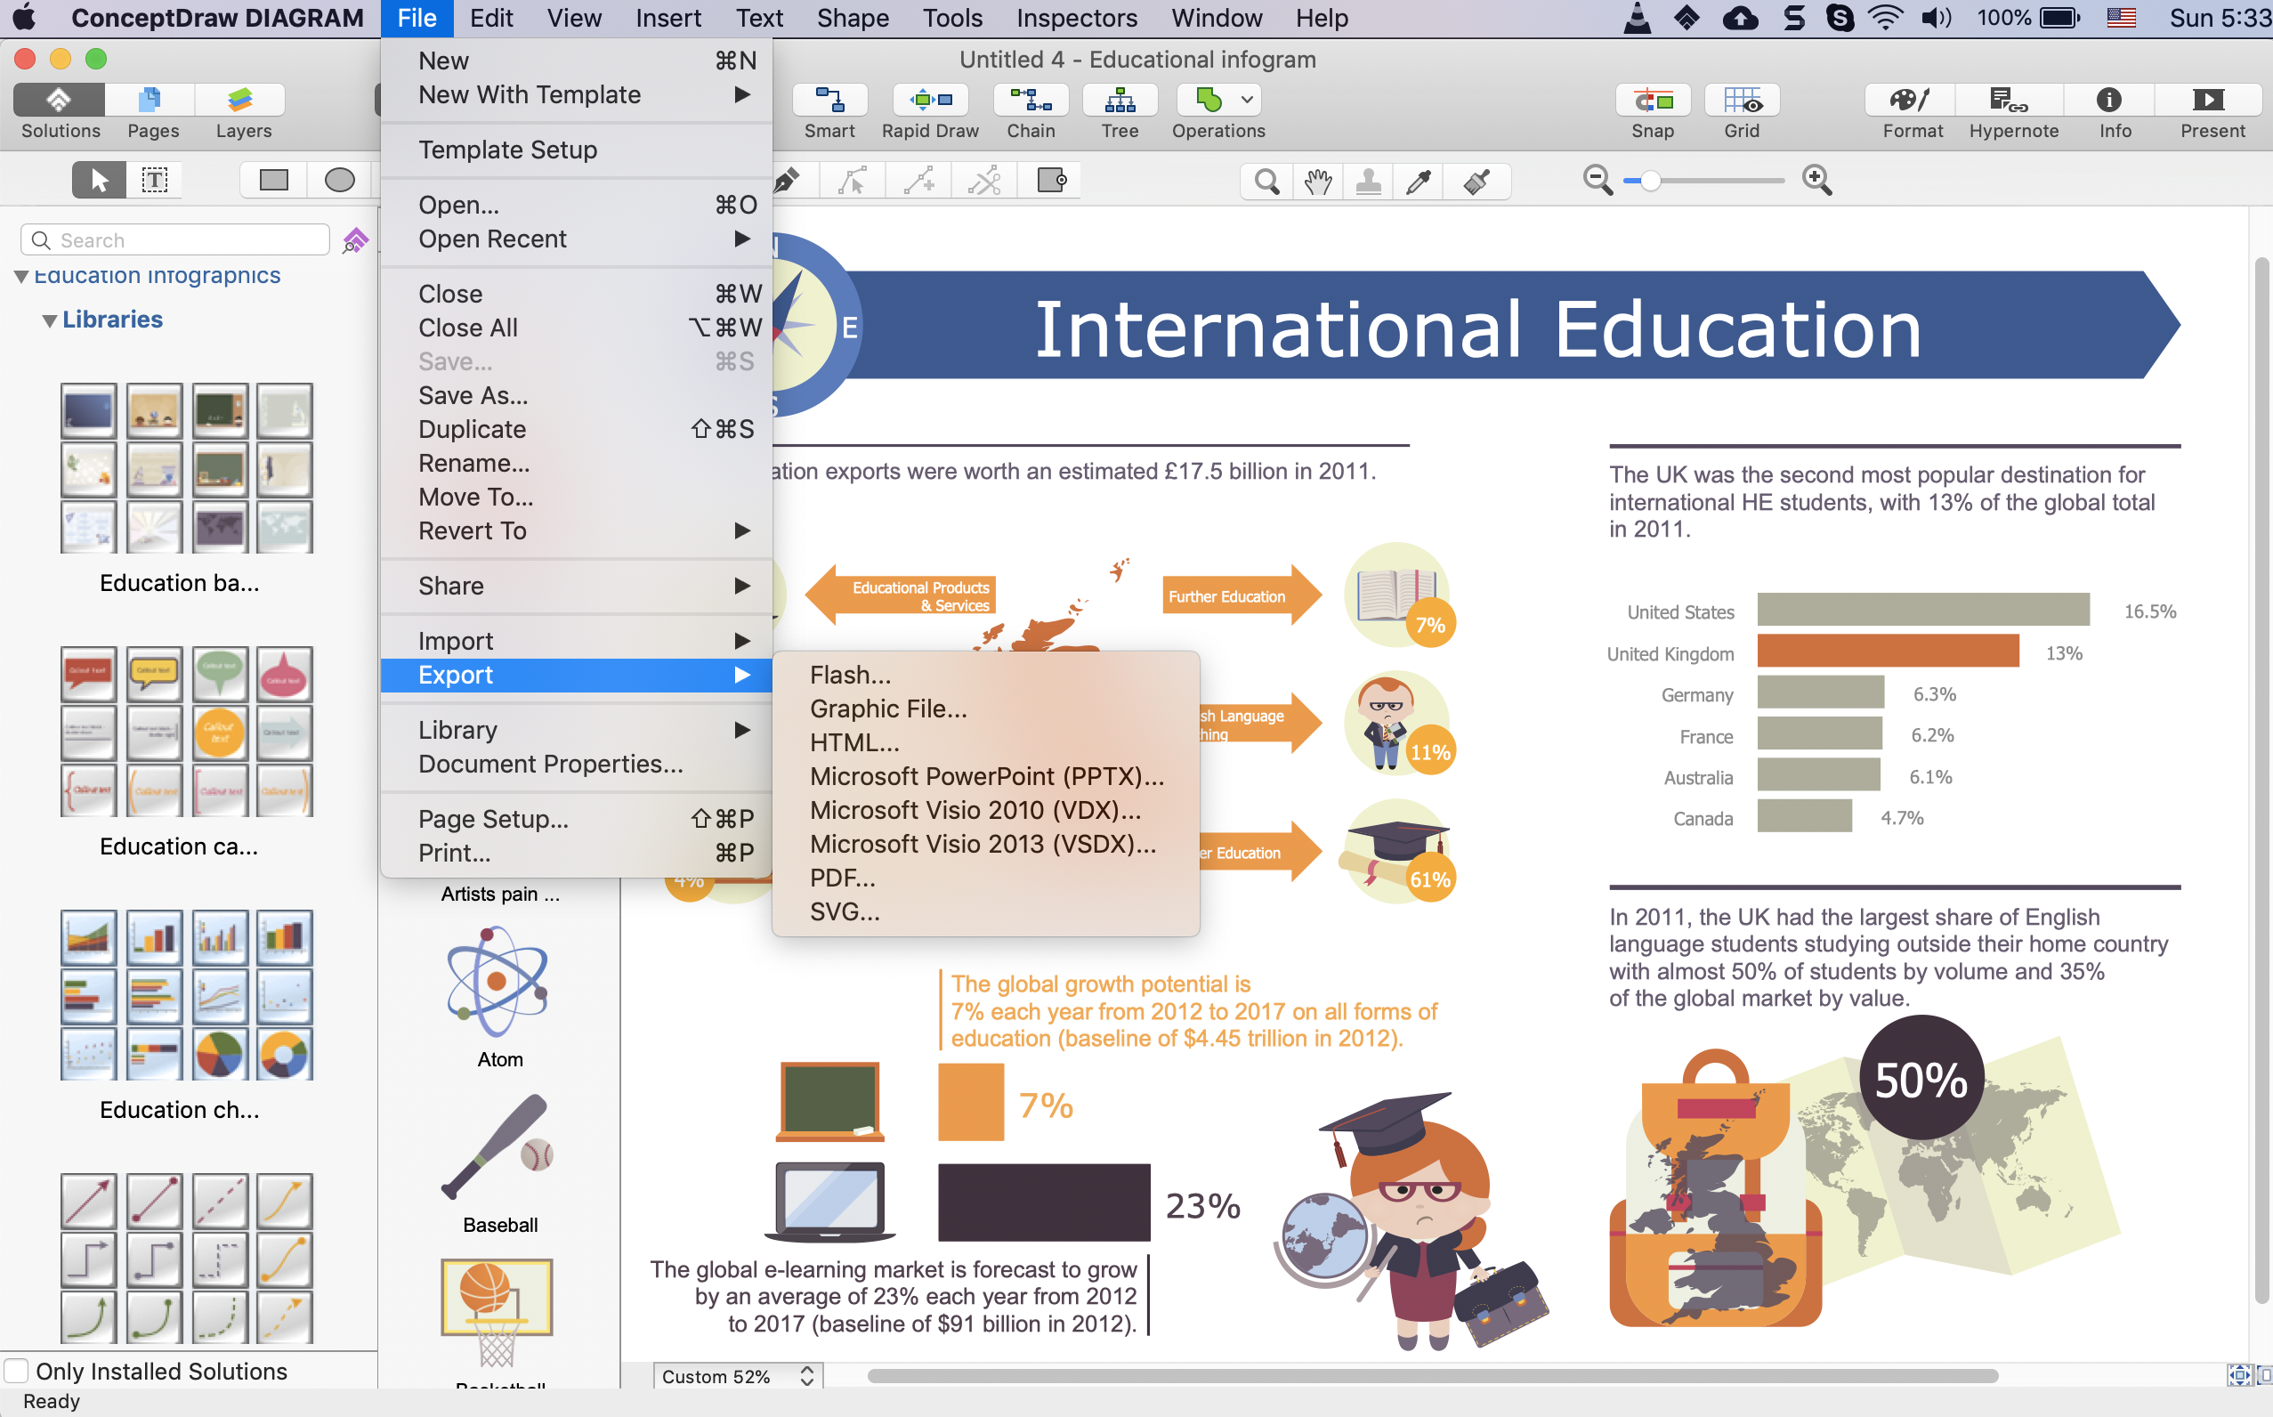Choose Export to PDF
2273x1417 pixels.
pyautogui.click(x=986, y=879)
